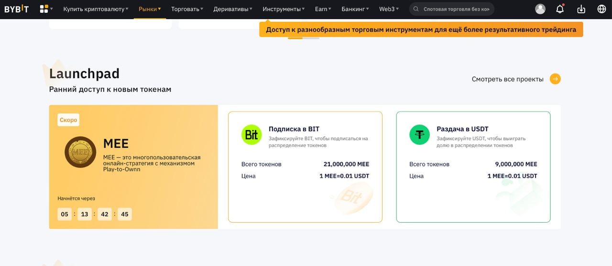Click the search magnifier icon
The width and height of the screenshot is (612, 266).
pyautogui.click(x=416, y=9)
